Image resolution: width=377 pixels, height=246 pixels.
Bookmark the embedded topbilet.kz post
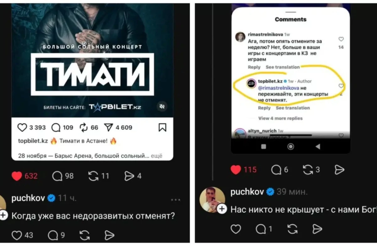coord(162,127)
